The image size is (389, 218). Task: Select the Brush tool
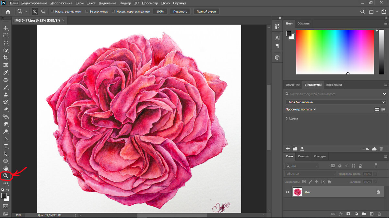point(6,87)
